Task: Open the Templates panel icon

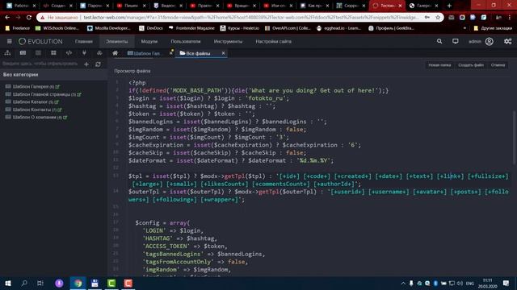Action: (x=23, y=53)
